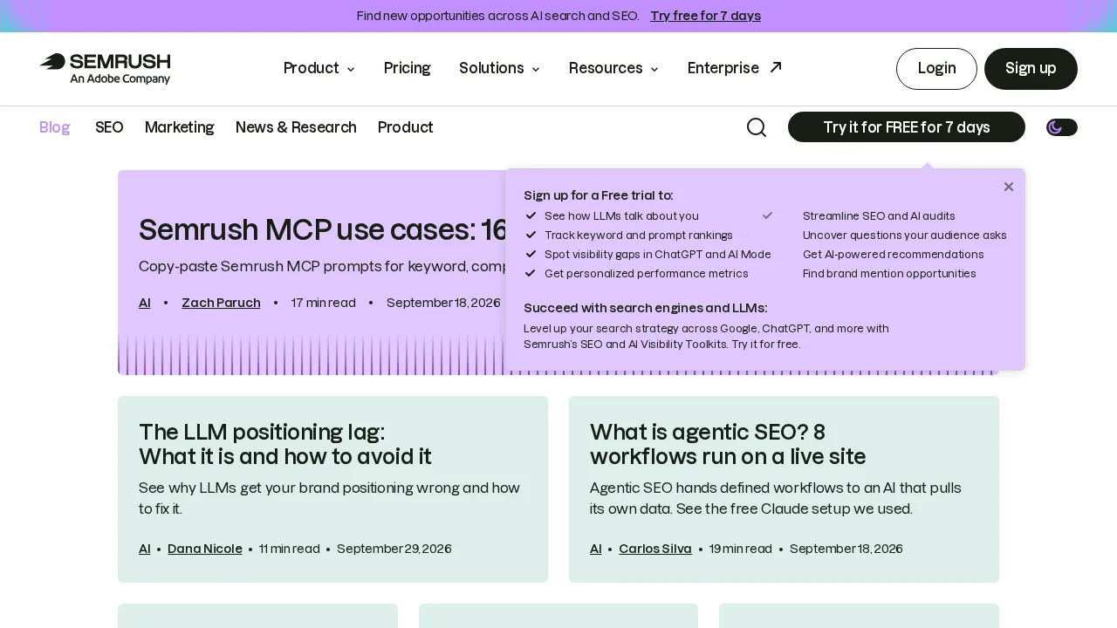Expand the Solutions dropdown menu
Viewport: 1117px width, 628px height.
[499, 68]
